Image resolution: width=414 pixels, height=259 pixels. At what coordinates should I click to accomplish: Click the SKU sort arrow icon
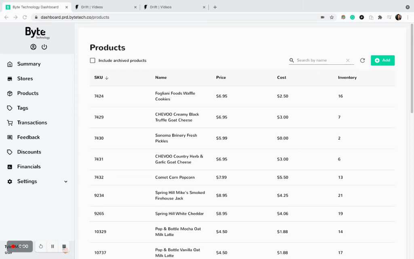107,78
